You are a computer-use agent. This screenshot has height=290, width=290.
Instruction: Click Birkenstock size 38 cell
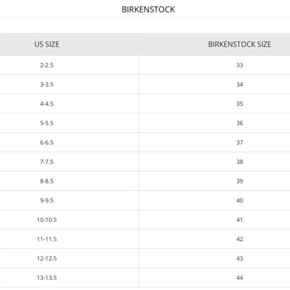pyautogui.click(x=239, y=161)
